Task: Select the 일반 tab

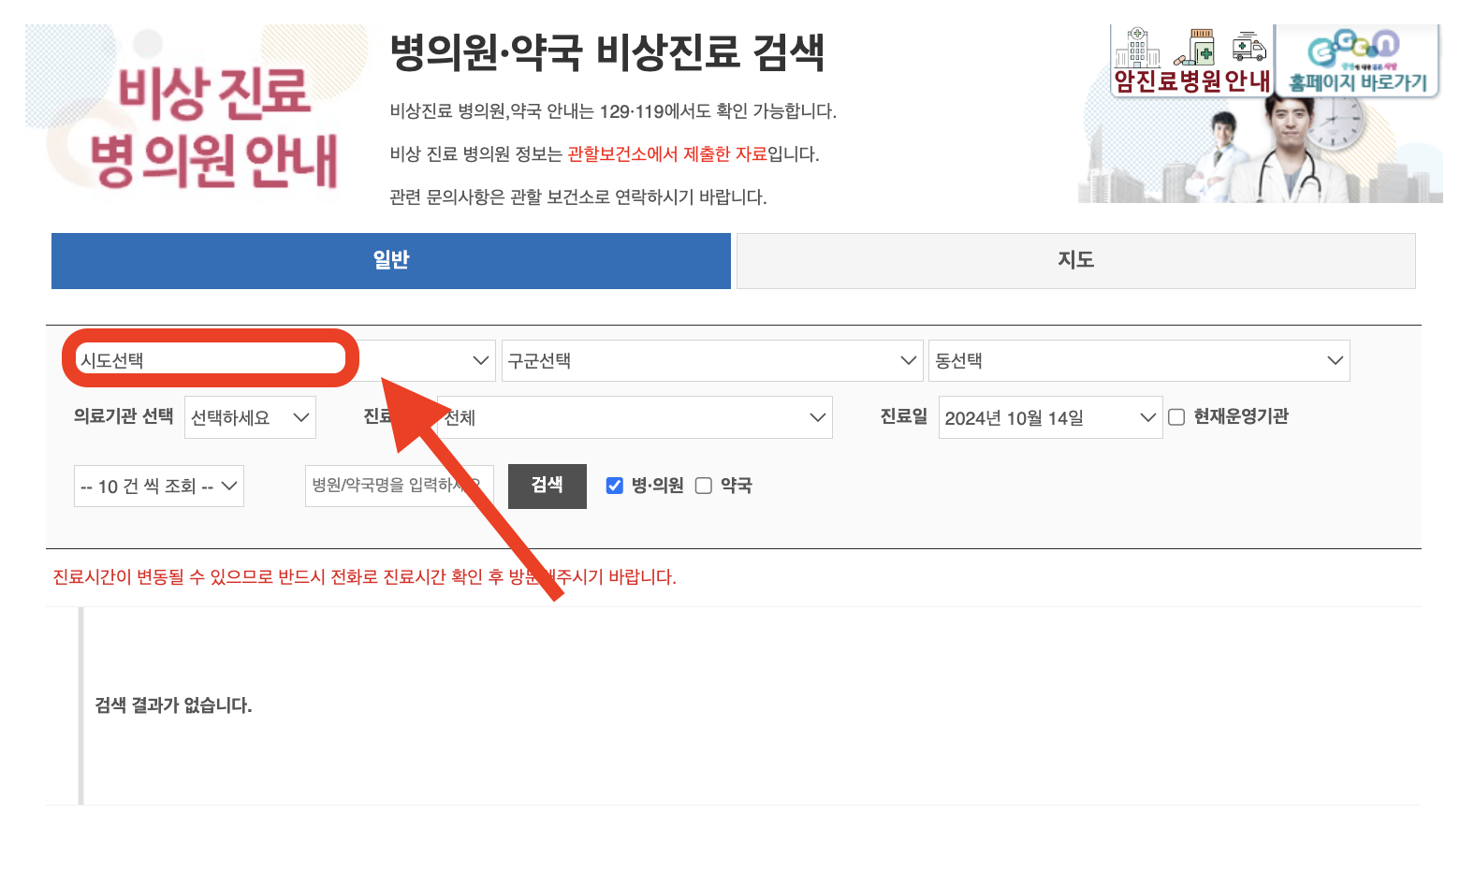Action: pyautogui.click(x=390, y=260)
